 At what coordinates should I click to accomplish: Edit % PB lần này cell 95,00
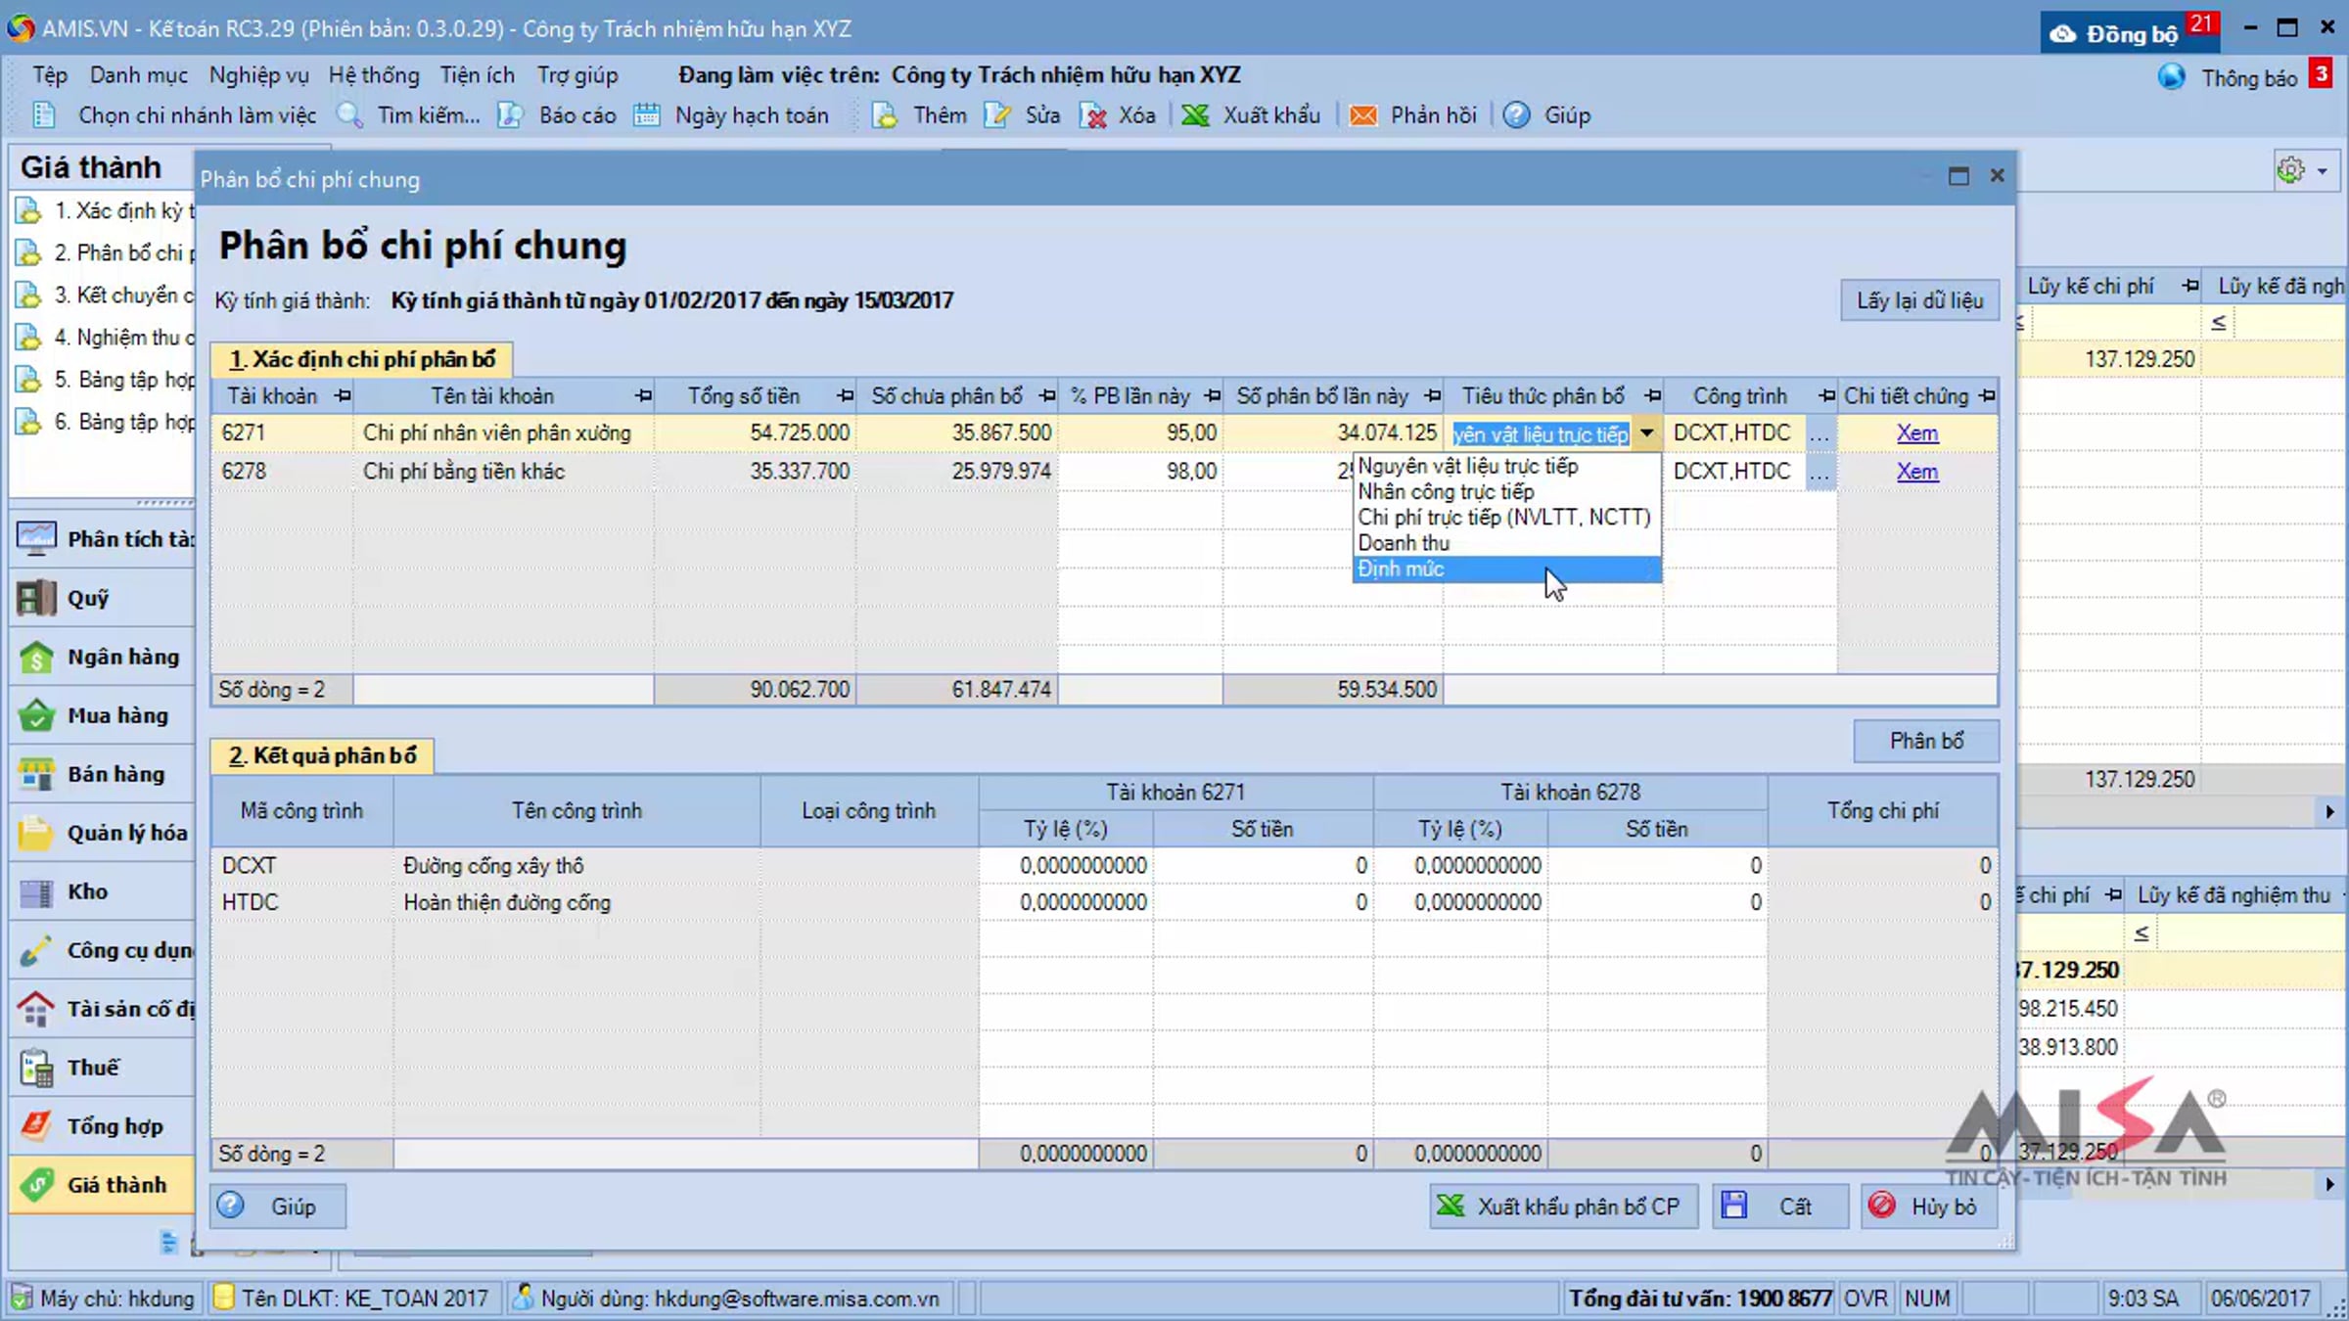click(x=1140, y=433)
